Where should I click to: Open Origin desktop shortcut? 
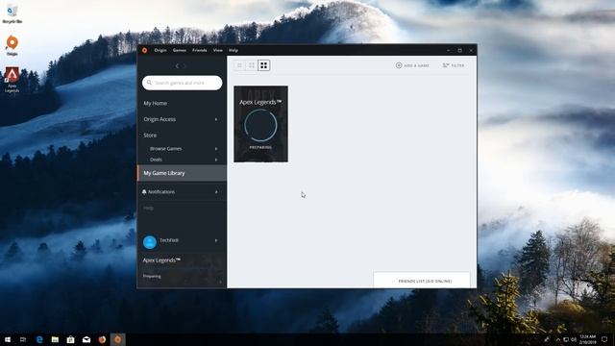pyautogui.click(x=12, y=45)
